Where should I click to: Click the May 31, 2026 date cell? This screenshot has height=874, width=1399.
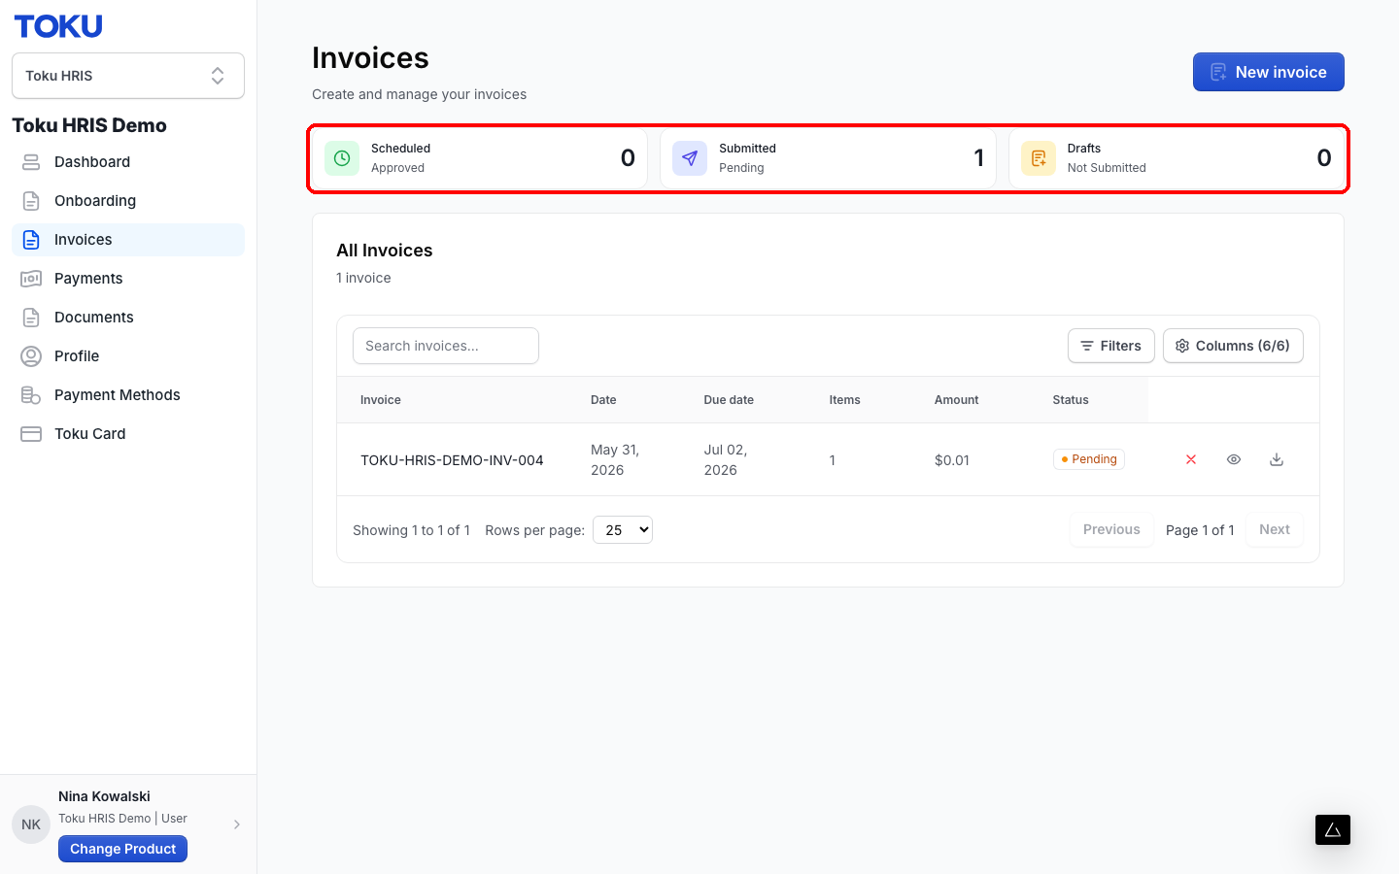615,459
